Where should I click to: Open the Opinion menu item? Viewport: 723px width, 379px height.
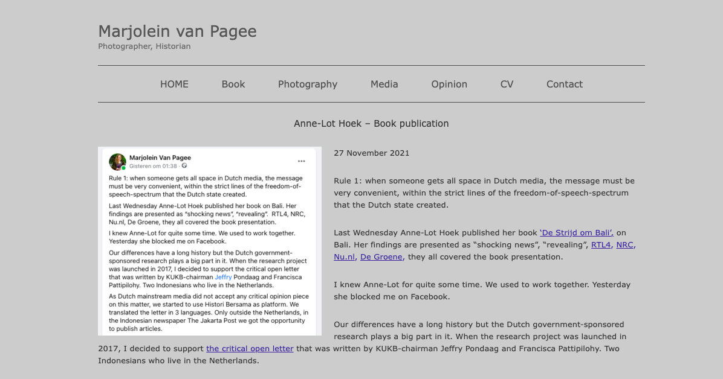click(449, 84)
